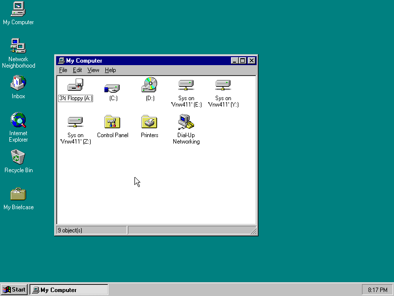Click the 'My Briefcase' label on desktop

(19, 207)
